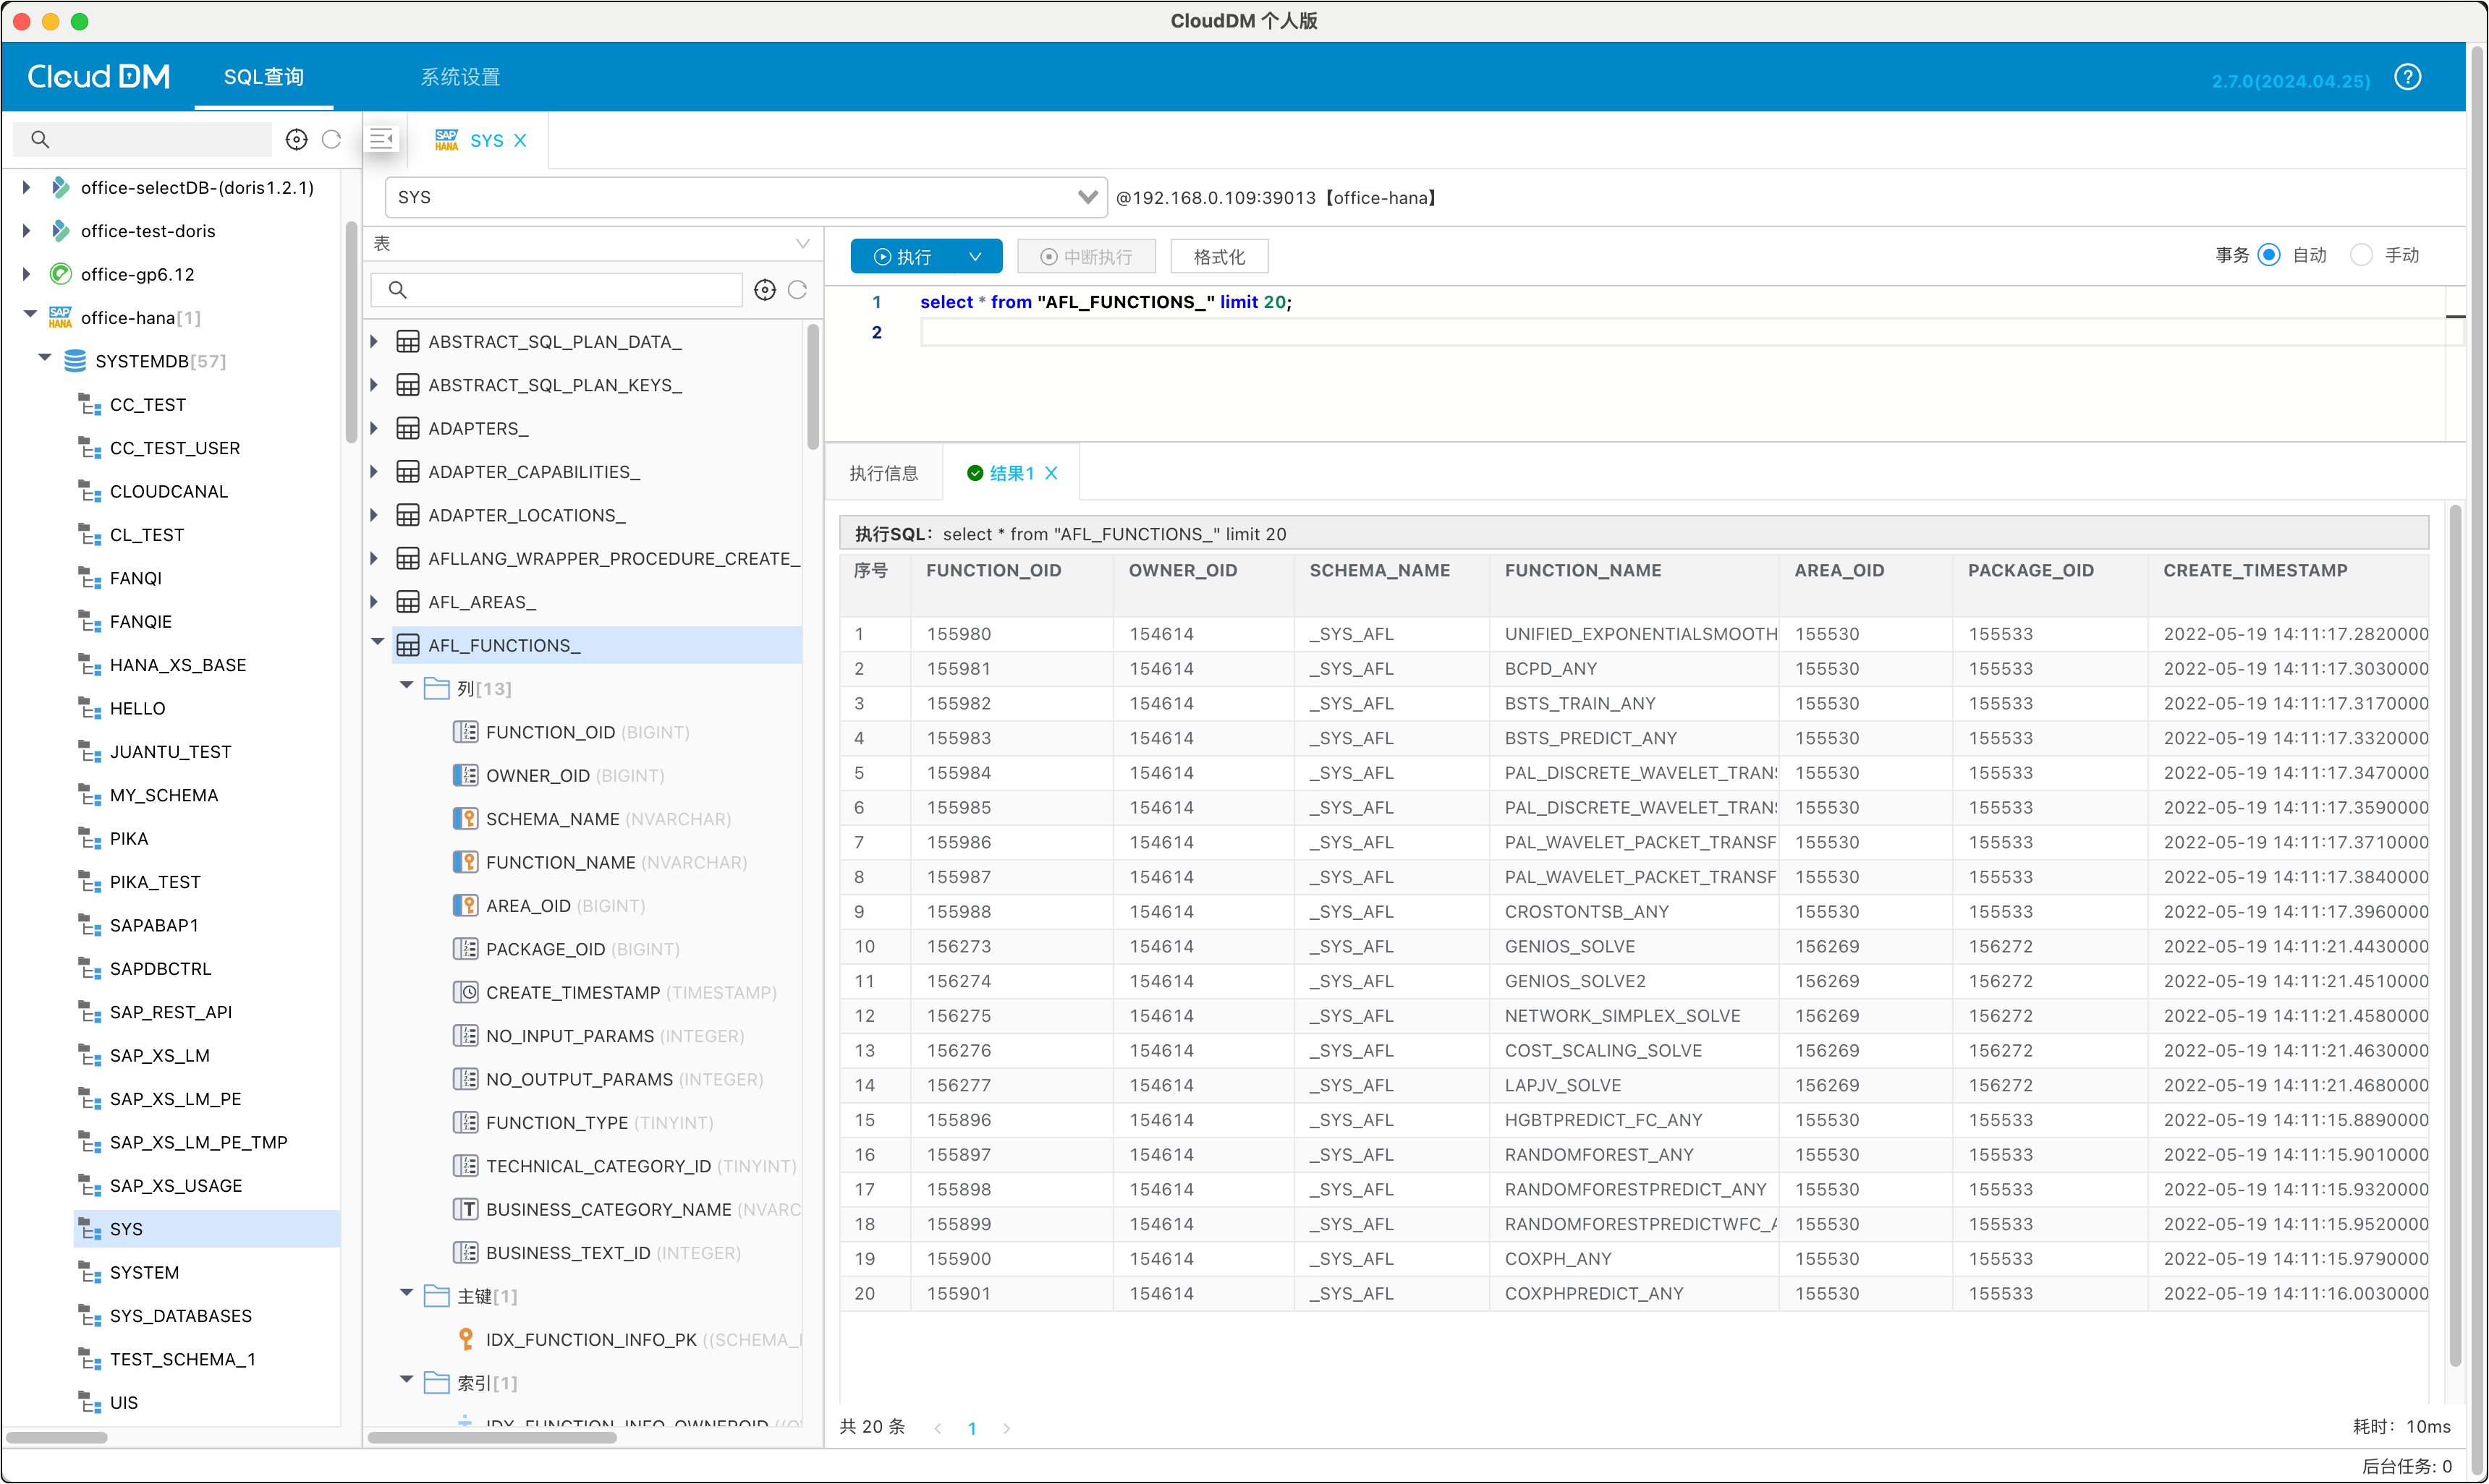Click the CC_TEST schema icon
Image resolution: width=2489 pixels, height=1484 pixels.
pyautogui.click(x=90, y=405)
